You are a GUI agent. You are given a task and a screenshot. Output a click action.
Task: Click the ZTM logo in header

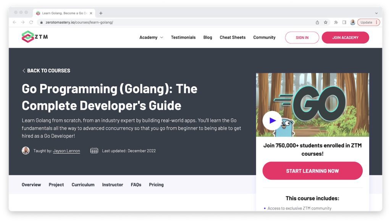click(x=35, y=37)
